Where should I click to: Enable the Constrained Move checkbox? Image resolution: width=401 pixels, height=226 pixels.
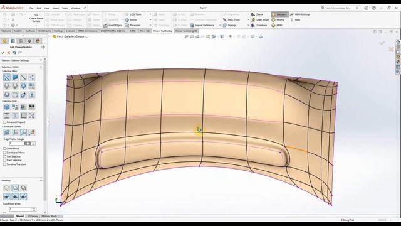[4, 153]
